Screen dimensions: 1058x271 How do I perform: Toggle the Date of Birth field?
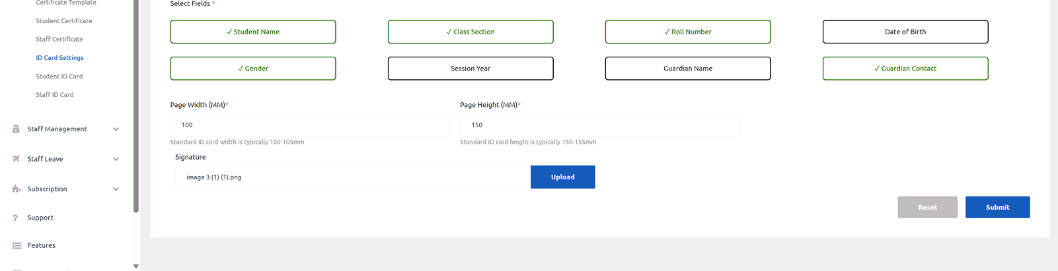pyautogui.click(x=905, y=32)
